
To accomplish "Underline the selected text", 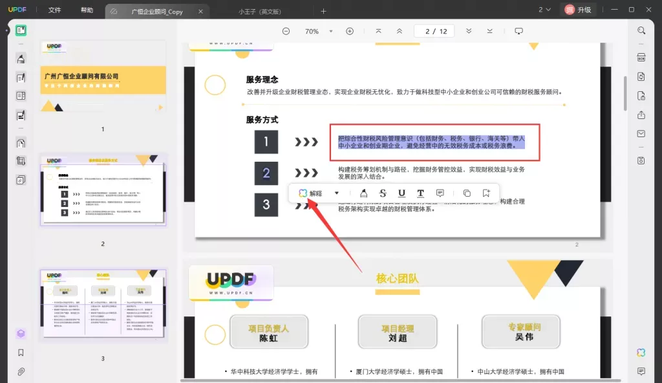I will coord(401,193).
